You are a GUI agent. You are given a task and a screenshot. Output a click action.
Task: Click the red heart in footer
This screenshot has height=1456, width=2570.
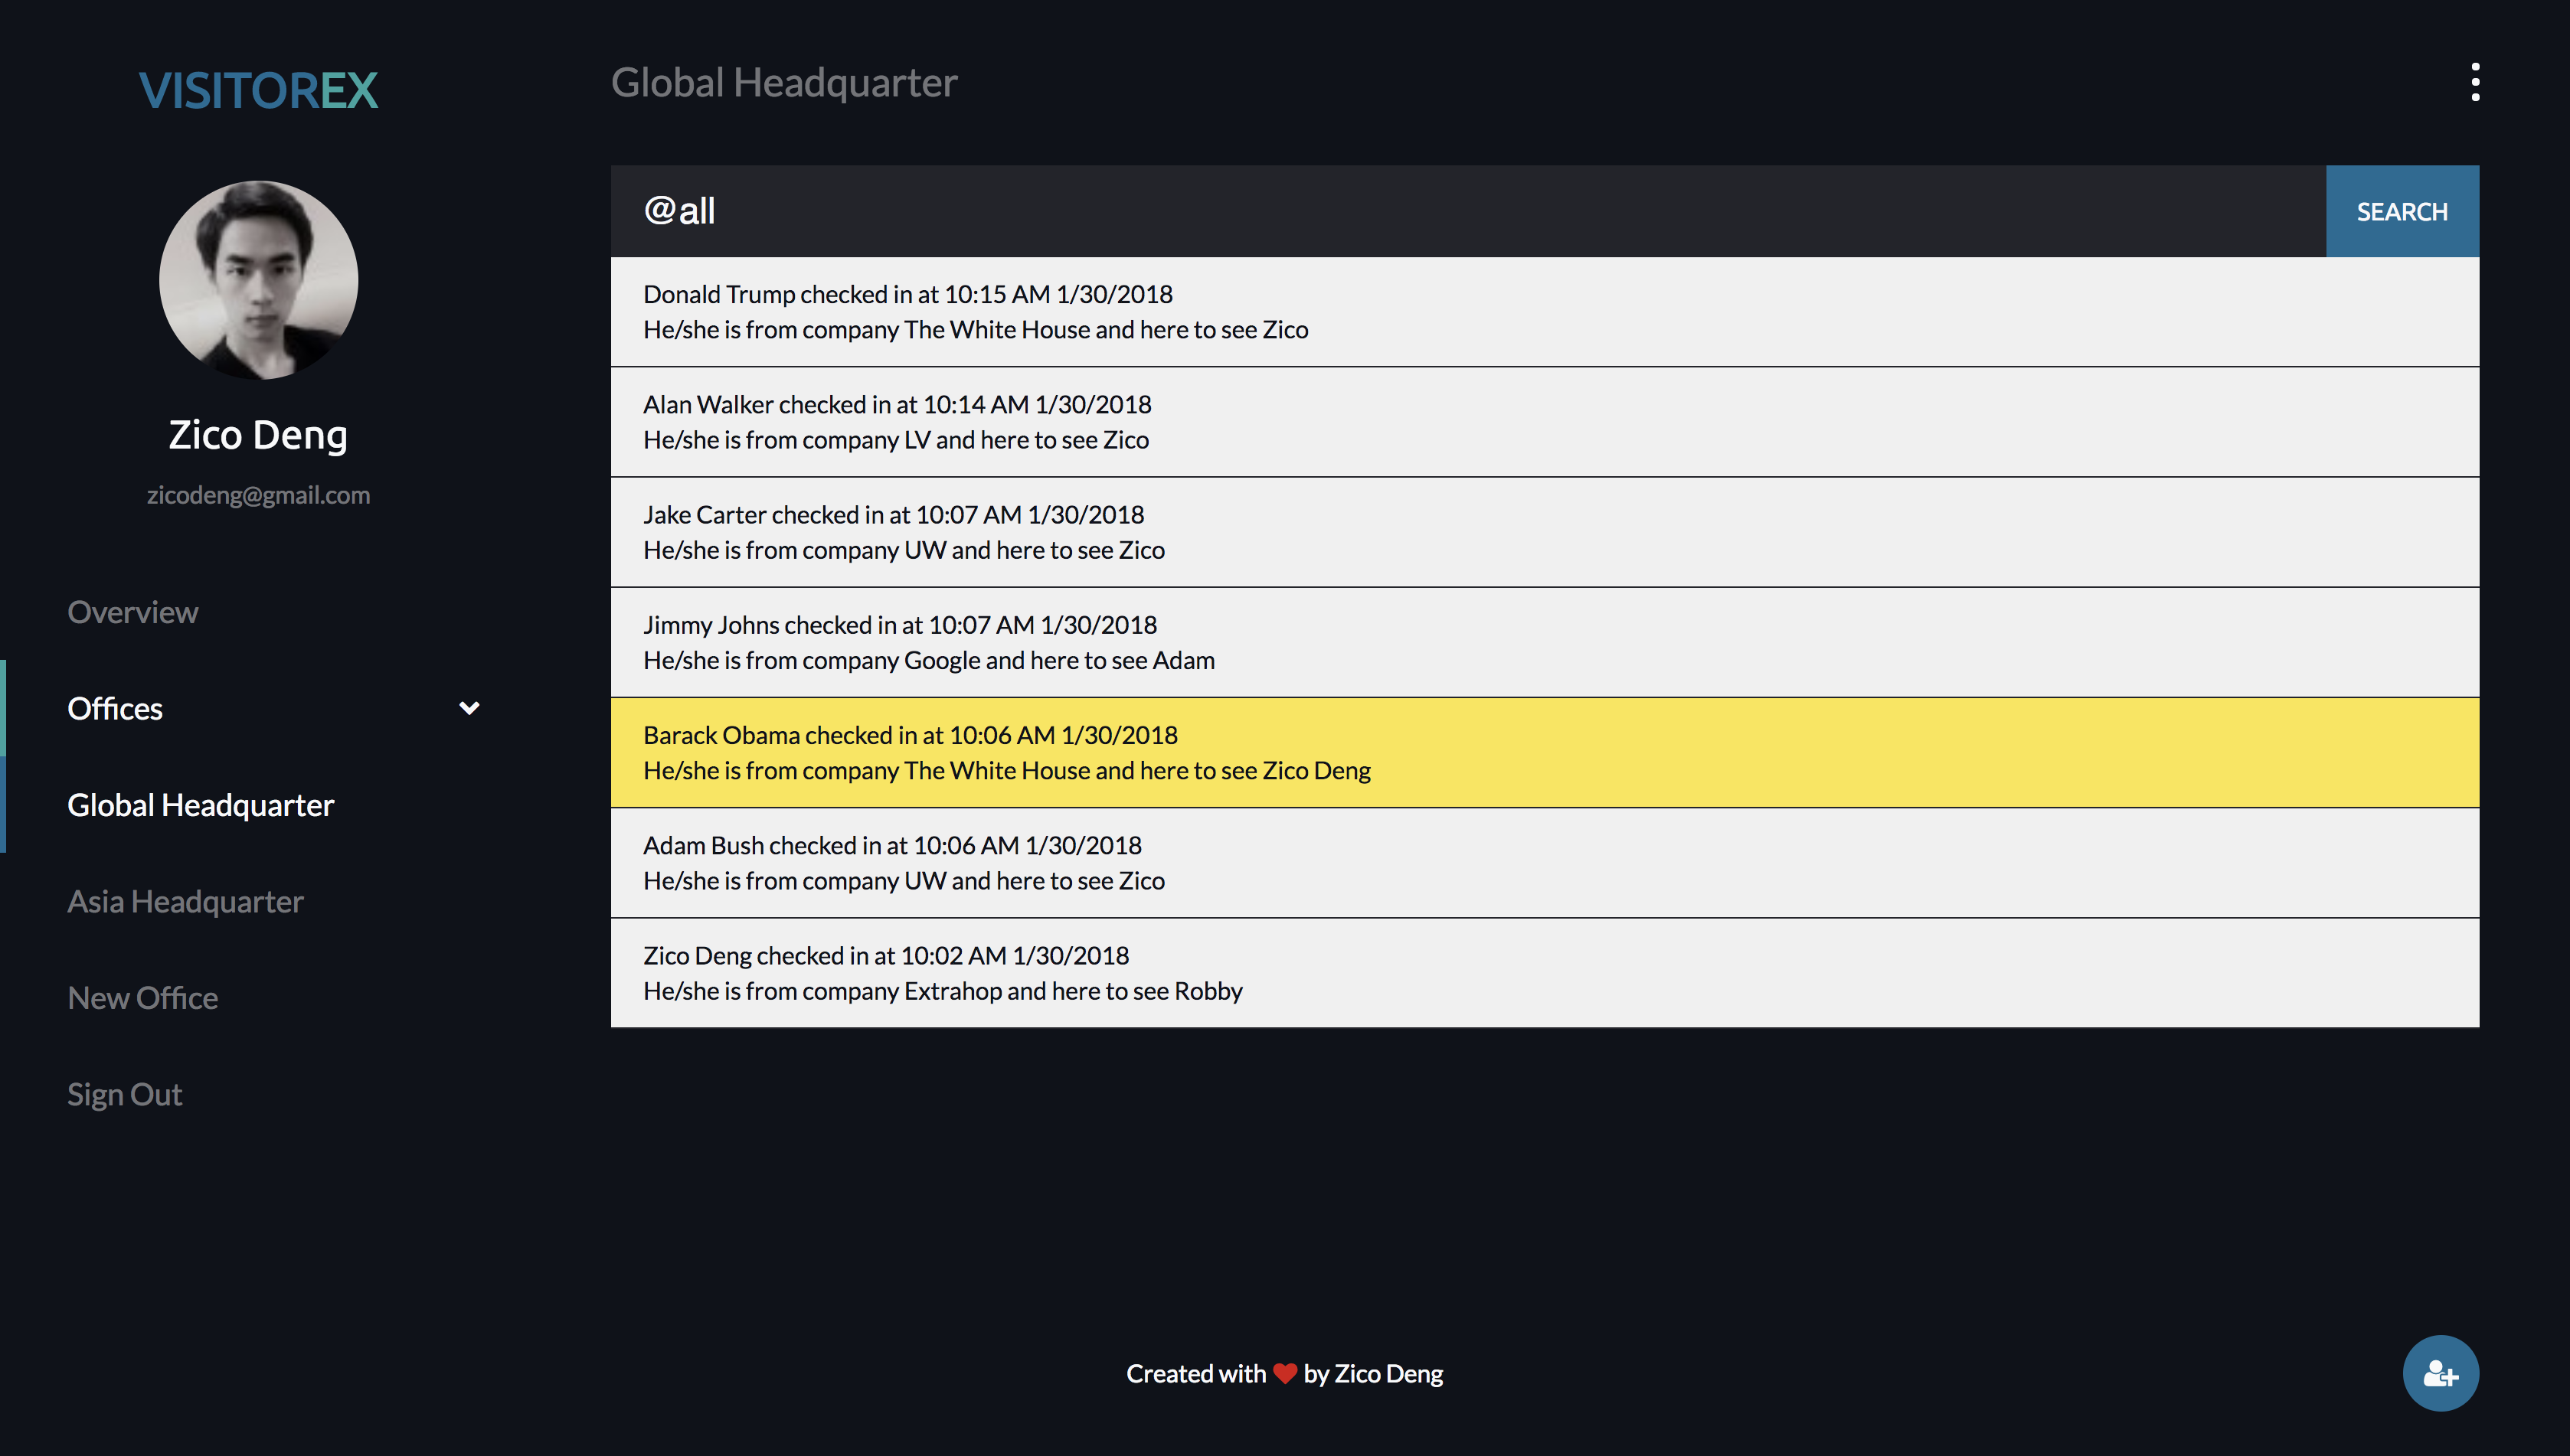click(1284, 1373)
